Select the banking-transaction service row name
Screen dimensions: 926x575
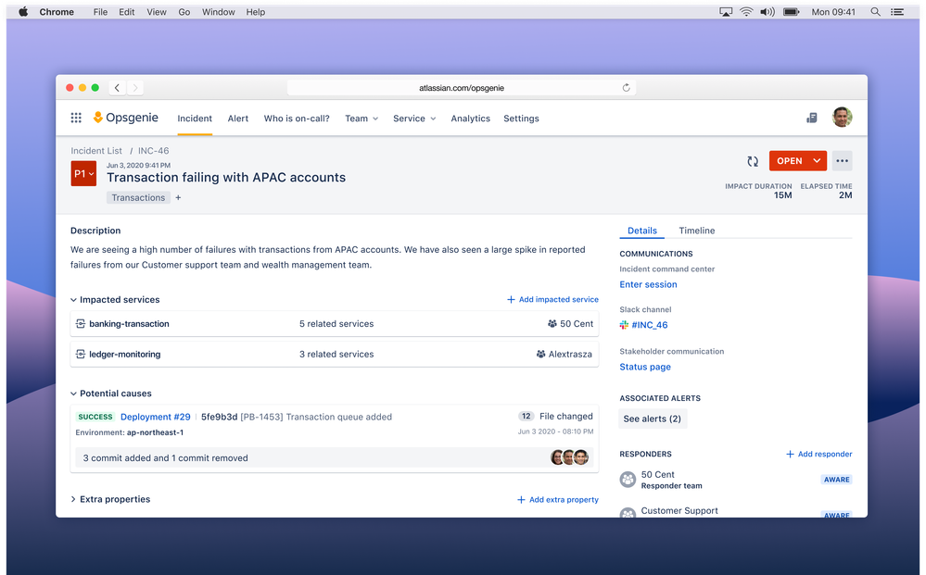pos(129,324)
